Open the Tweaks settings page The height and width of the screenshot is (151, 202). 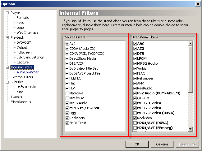16,97
